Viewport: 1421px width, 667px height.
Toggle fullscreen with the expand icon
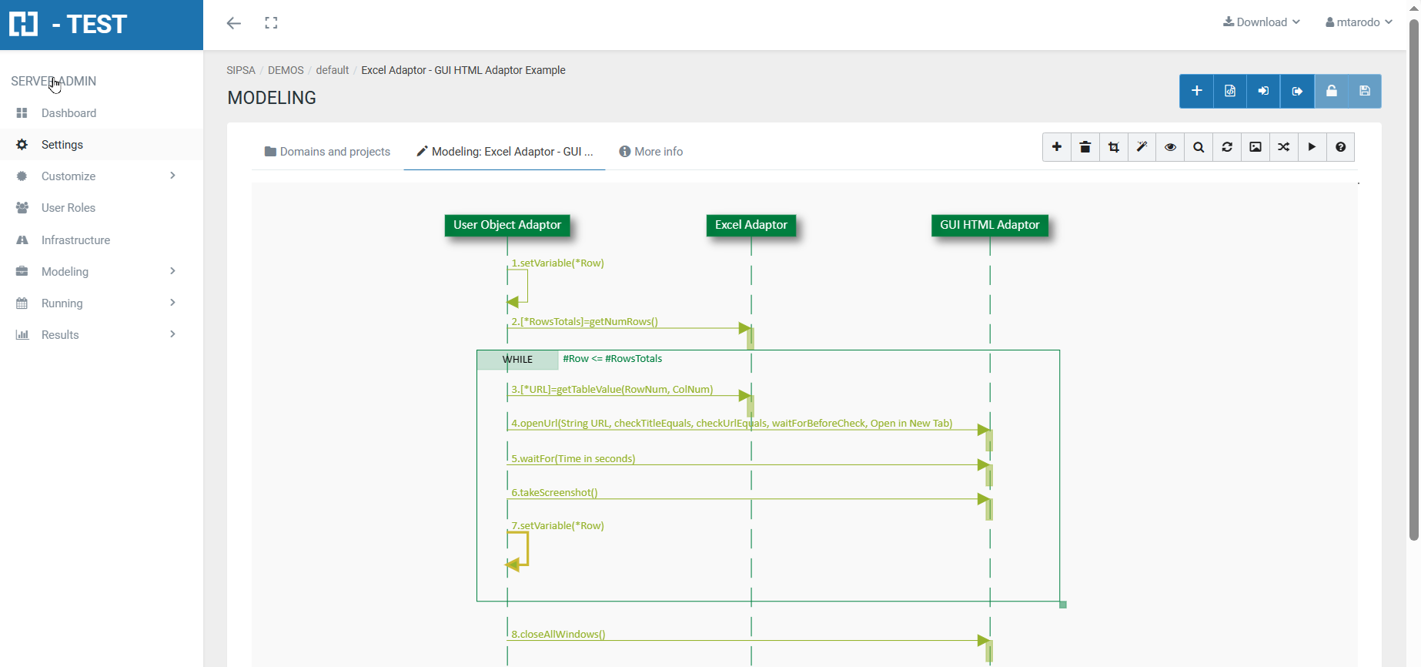(271, 23)
